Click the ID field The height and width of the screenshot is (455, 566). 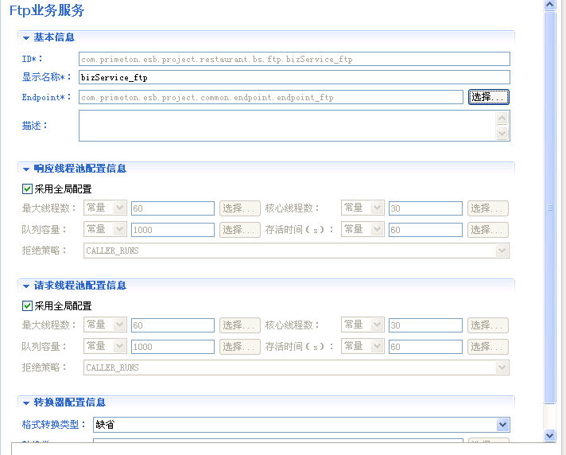294,59
